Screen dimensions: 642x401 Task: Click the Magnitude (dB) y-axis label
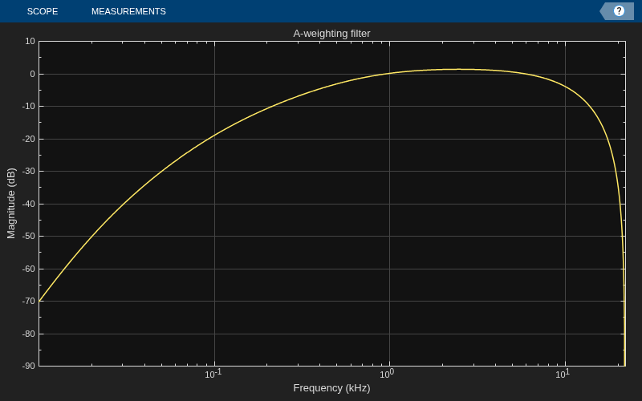tap(11, 204)
